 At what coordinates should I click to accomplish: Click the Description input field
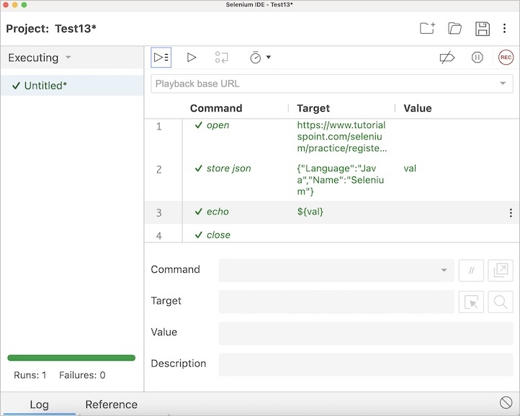pyautogui.click(x=366, y=363)
